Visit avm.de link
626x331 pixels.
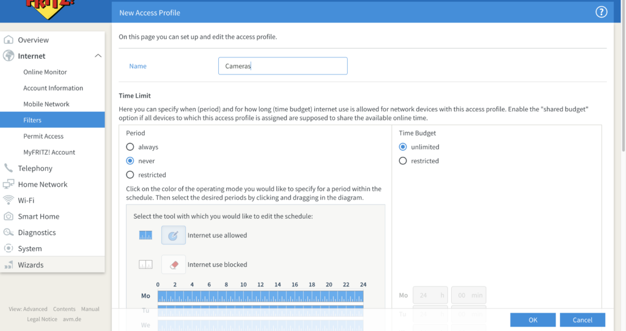(x=72, y=319)
